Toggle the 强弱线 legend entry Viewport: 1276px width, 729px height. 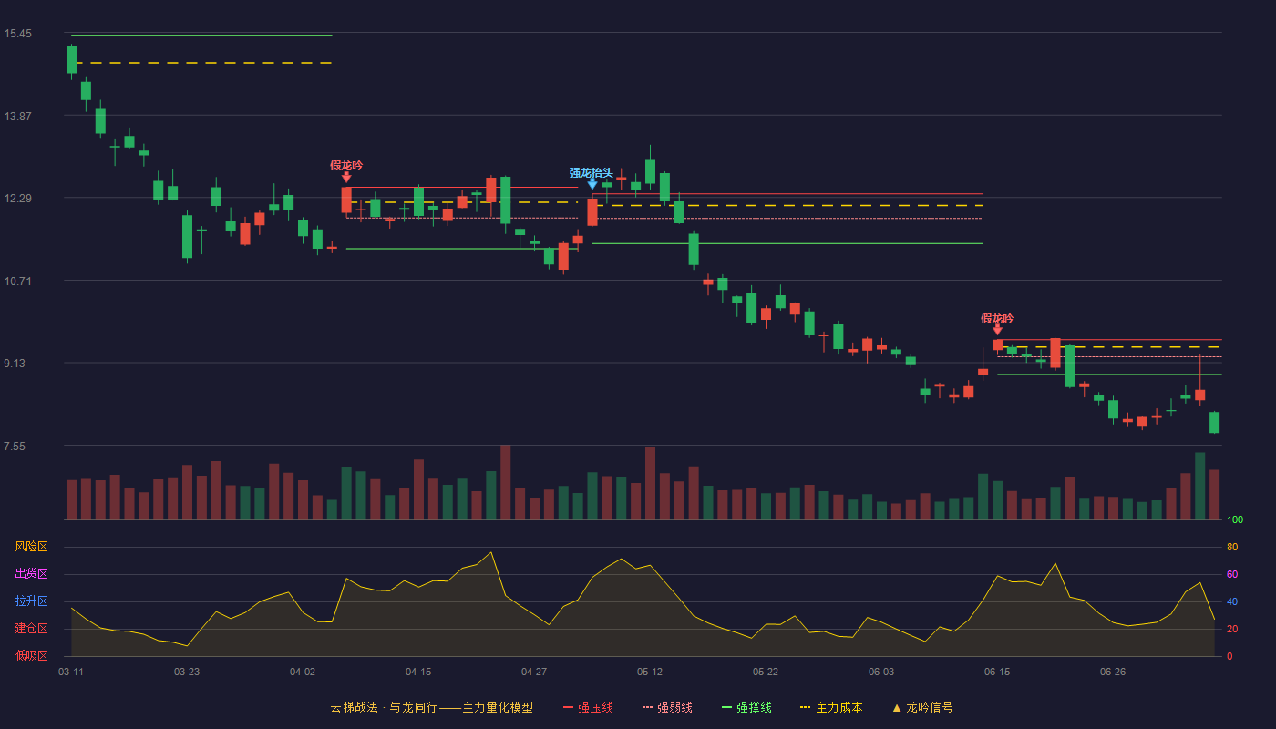(x=667, y=707)
